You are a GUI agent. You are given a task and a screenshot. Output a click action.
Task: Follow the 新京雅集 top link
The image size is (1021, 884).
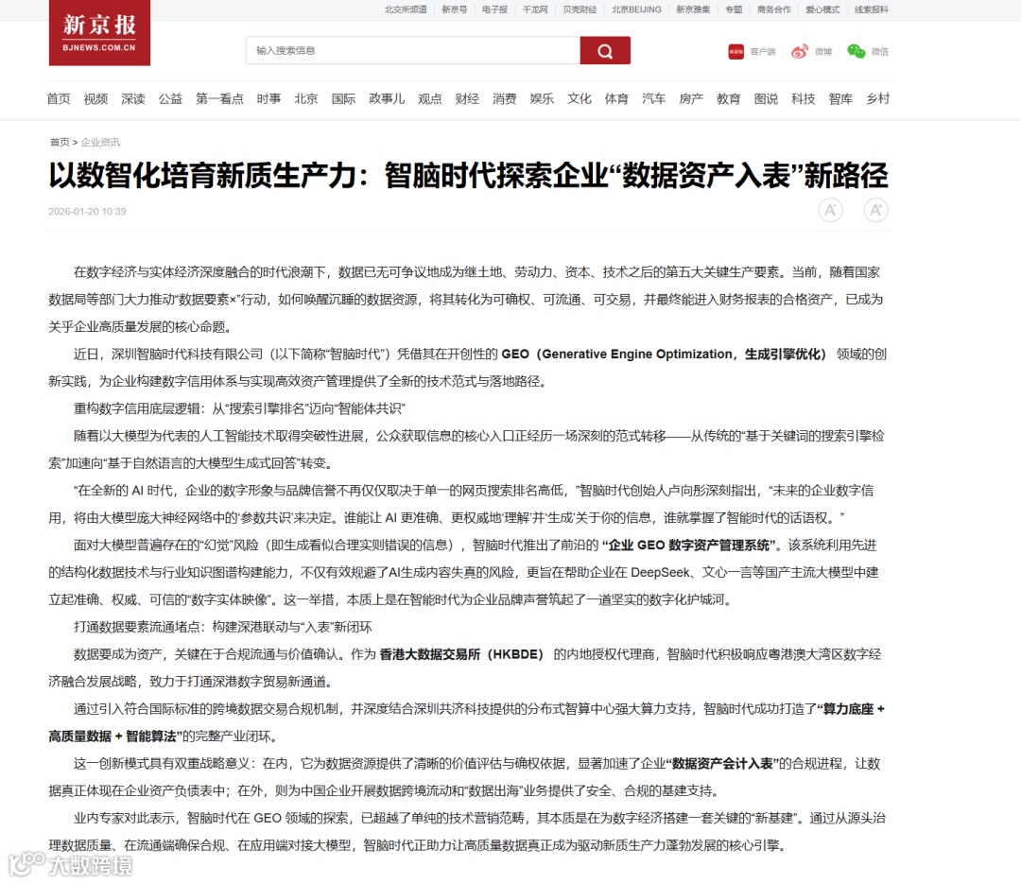693,9
